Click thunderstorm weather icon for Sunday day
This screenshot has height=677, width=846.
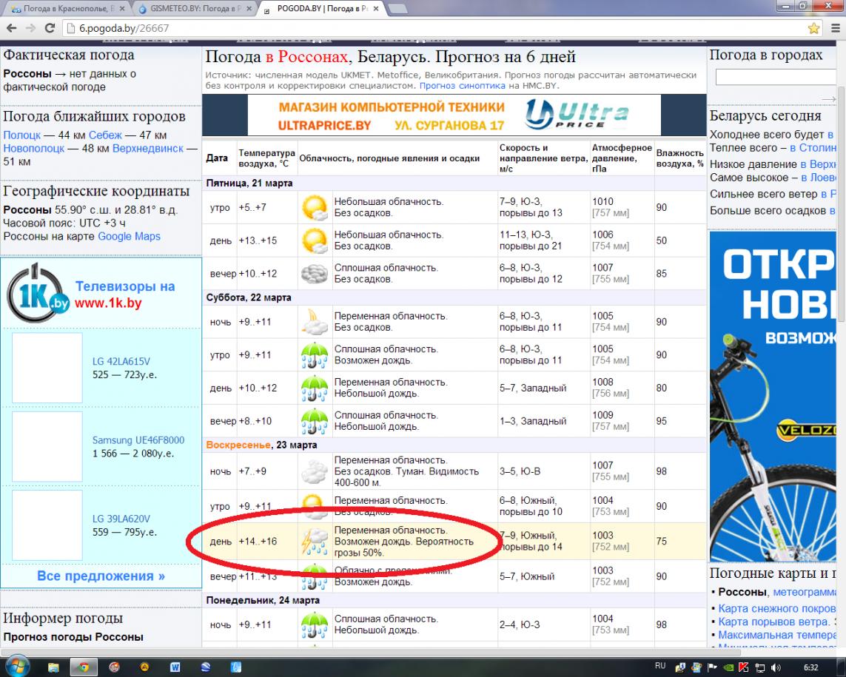pyautogui.click(x=315, y=542)
